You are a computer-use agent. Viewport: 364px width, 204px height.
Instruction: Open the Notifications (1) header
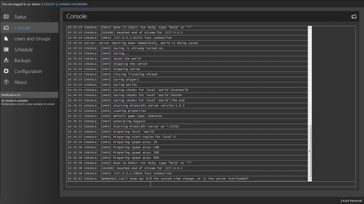[x=29, y=95]
